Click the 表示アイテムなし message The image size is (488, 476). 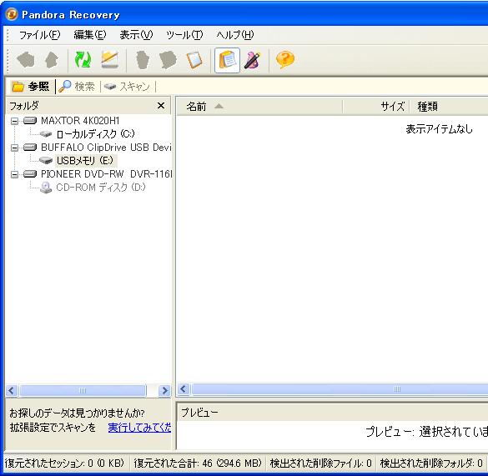[x=439, y=129]
